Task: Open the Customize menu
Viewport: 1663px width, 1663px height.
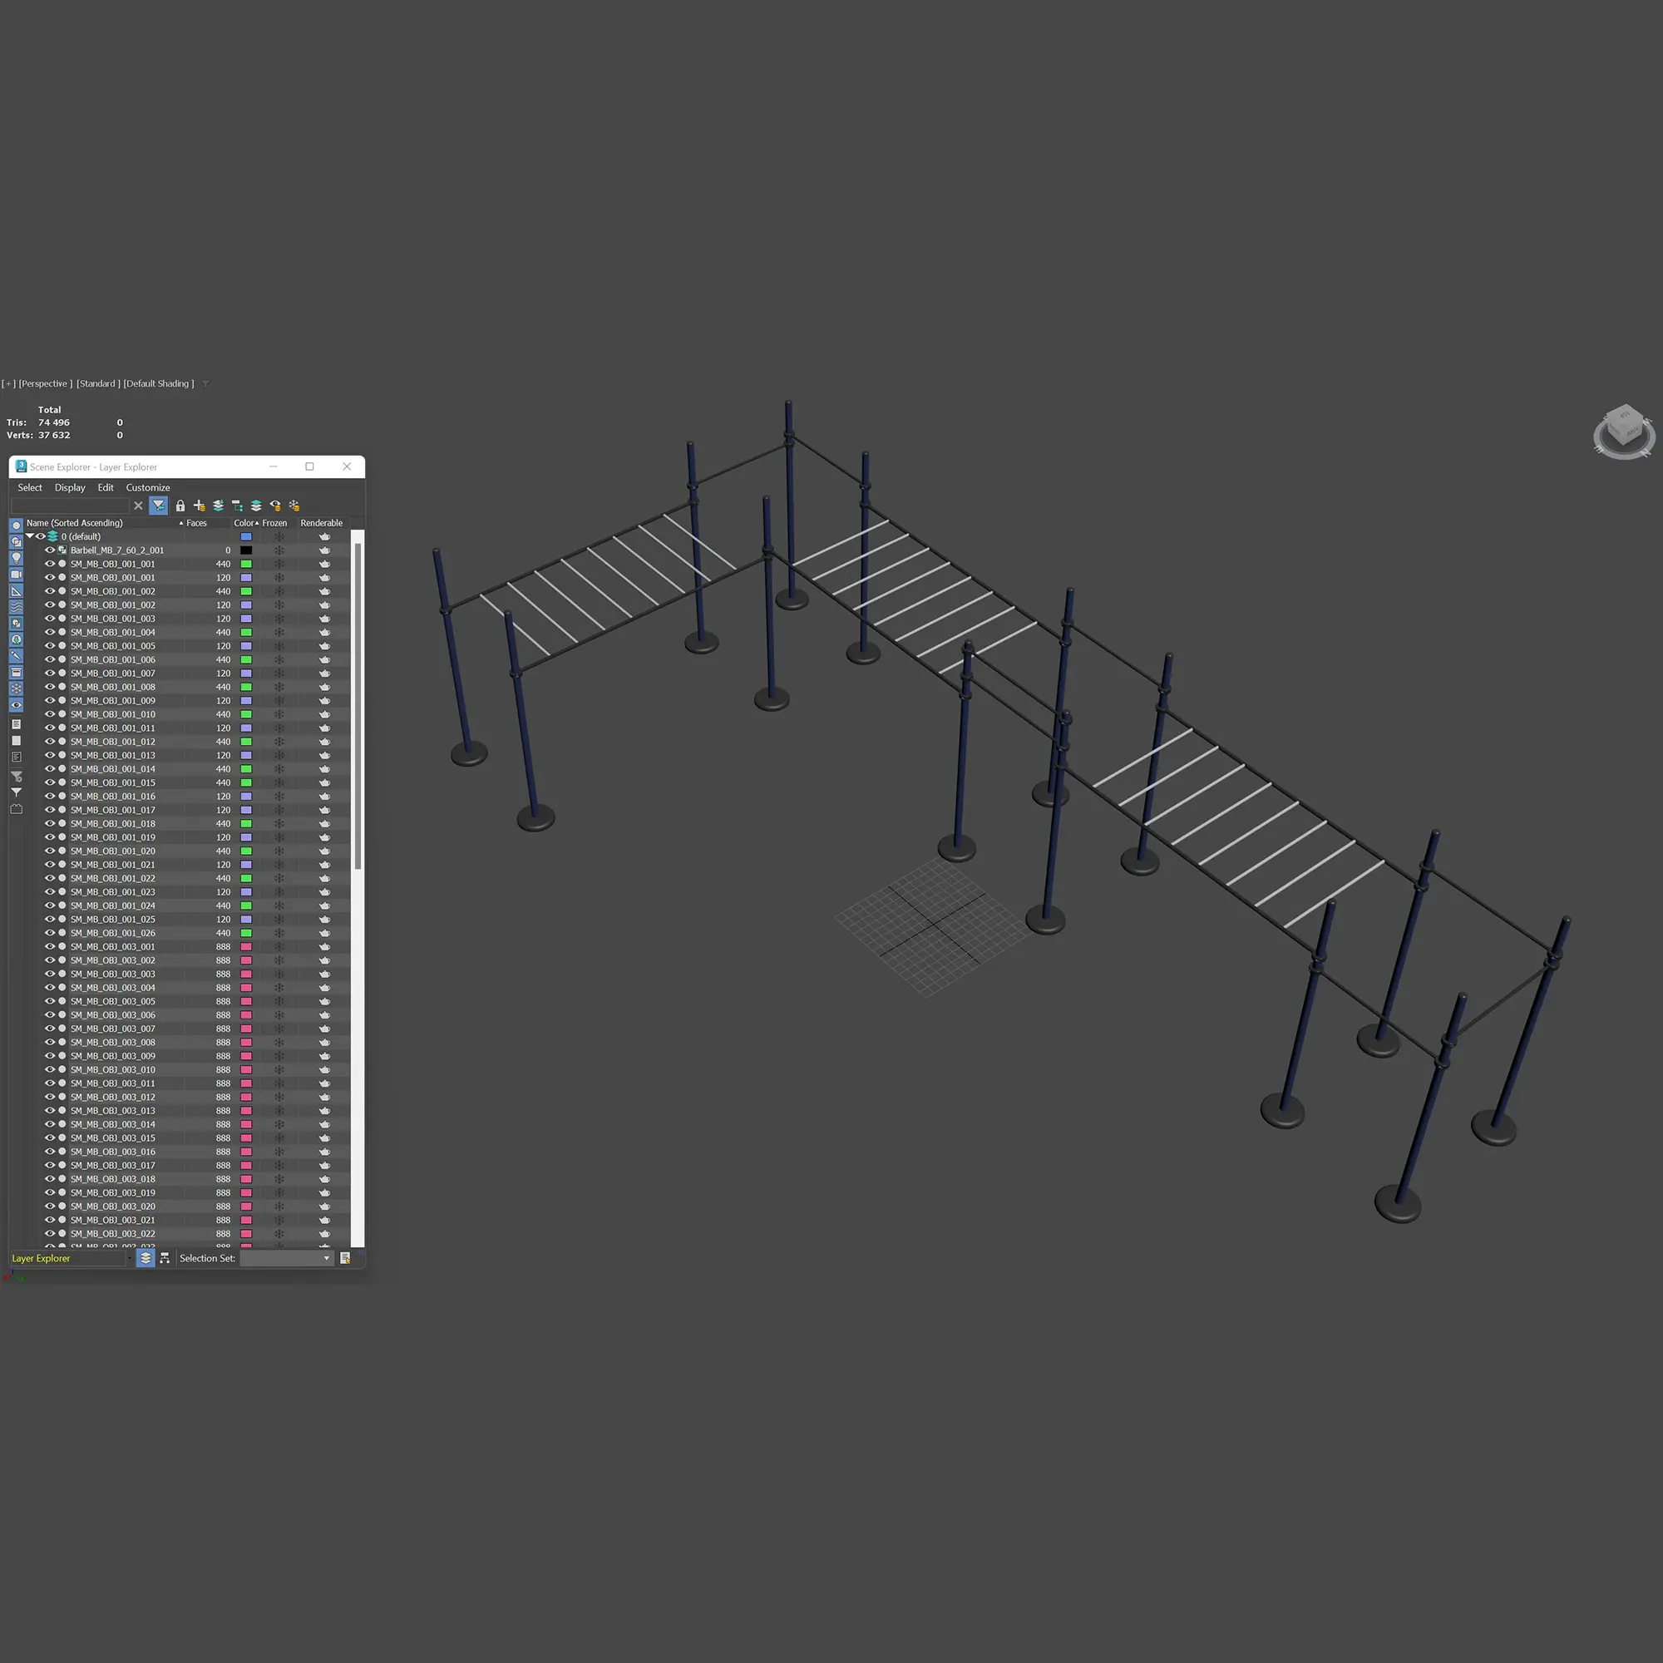Action: (148, 487)
